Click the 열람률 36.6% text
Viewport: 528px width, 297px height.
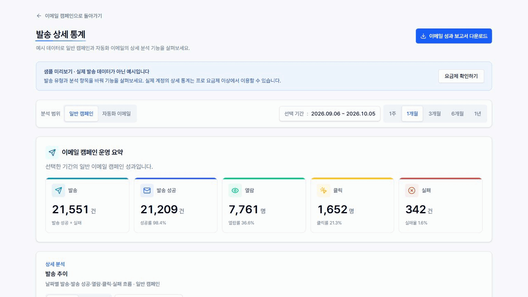[x=241, y=223]
